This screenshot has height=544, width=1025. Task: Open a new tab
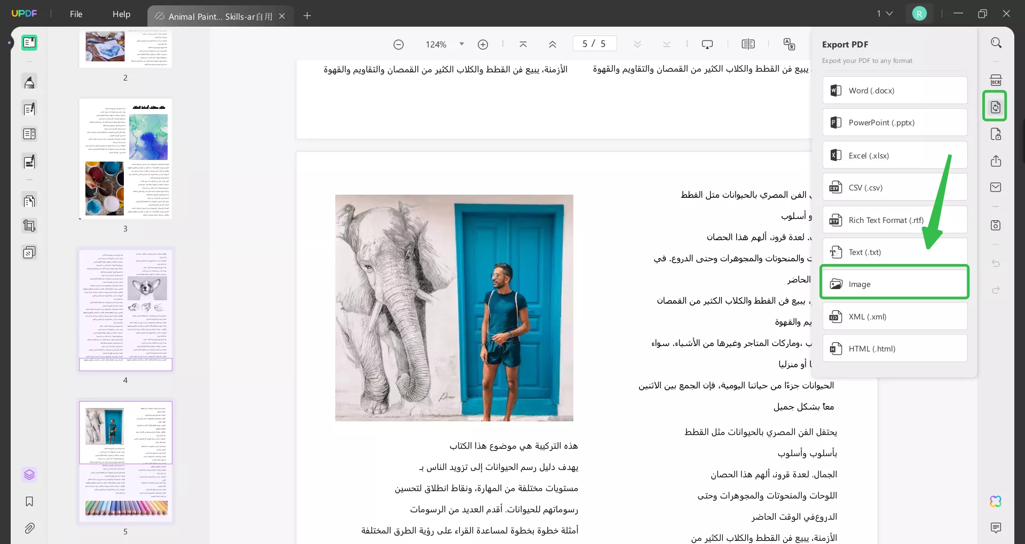point(307,16)
